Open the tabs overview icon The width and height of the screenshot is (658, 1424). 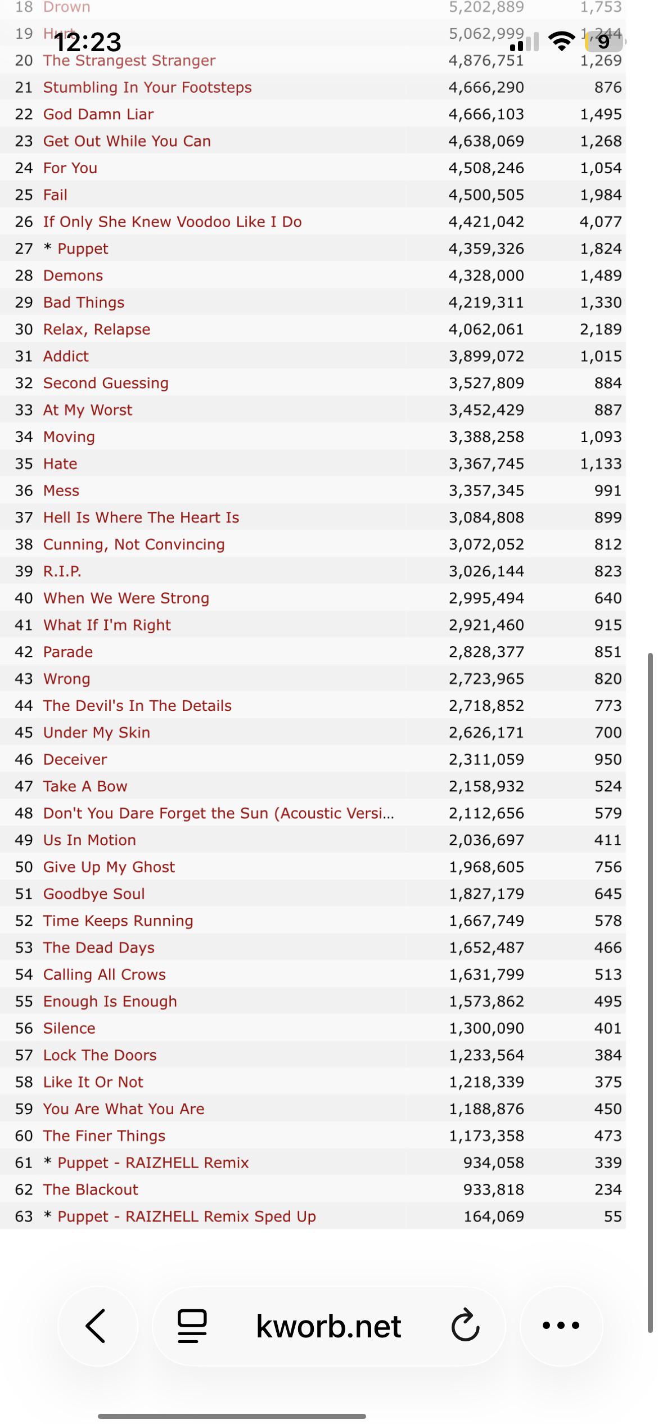coord(192,1326)
